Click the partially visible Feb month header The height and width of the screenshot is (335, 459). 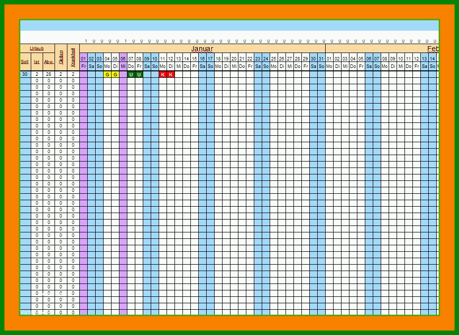click(382, 49)
